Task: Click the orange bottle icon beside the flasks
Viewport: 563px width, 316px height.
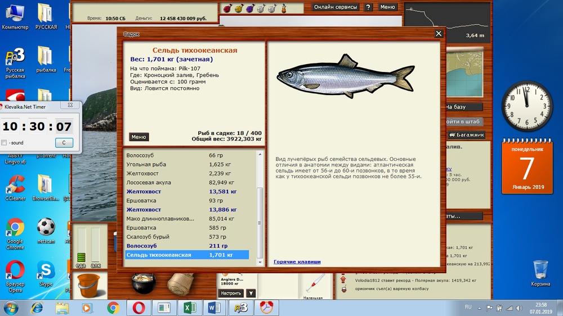Action: click(284, 8)
